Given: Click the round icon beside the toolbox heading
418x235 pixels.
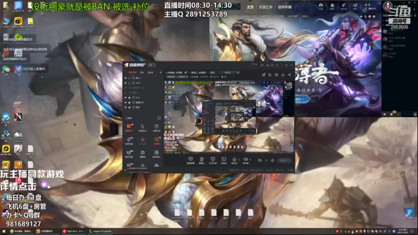Looking at the screenshot, I should point(159,118).
